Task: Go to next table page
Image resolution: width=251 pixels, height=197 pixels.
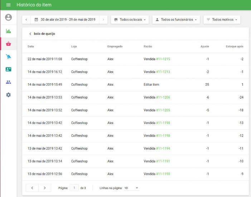Action: point(44,188)
